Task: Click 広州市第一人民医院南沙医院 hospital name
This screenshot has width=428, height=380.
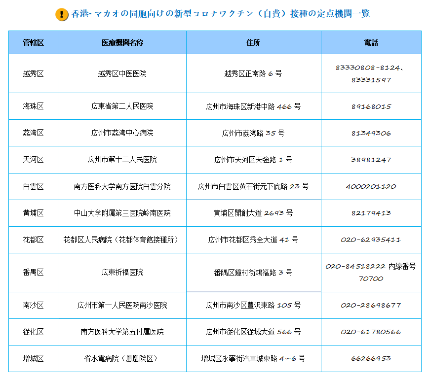Action: (x=122, y=305)
